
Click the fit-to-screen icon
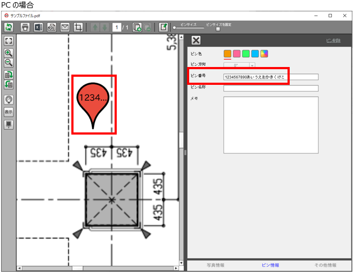[x=9, y=41]
